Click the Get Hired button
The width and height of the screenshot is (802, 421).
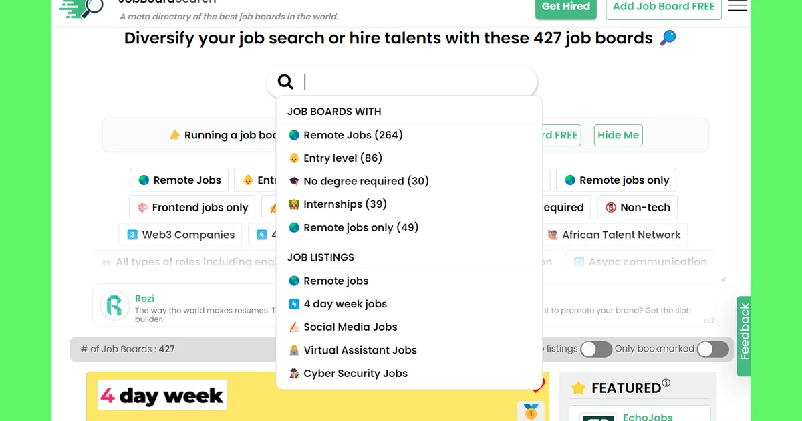click(565, 6)
